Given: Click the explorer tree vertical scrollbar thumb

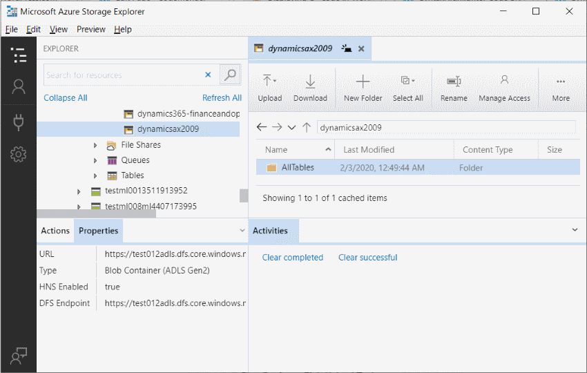Looking at the screenshot, I should [244, 195].
